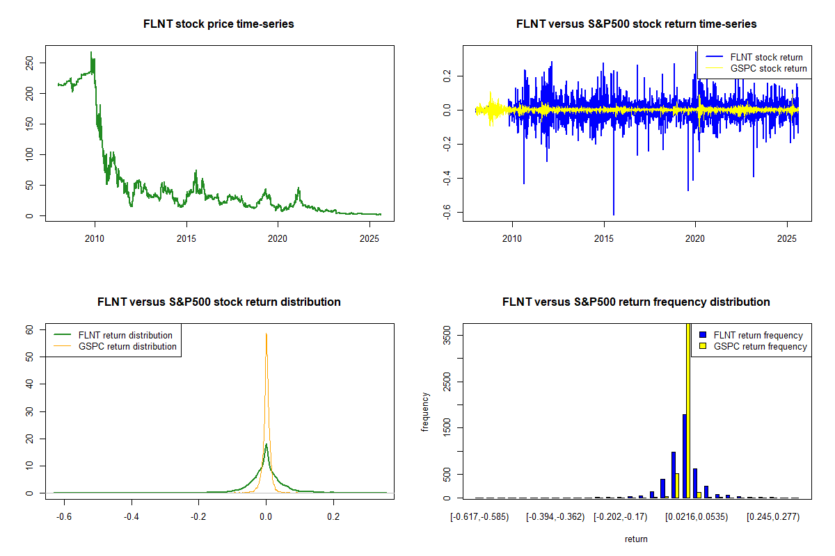The image size is (835, 556).
Task: Click the yellow GSPC return frequency legend swatch
Action: pos(703,346)
